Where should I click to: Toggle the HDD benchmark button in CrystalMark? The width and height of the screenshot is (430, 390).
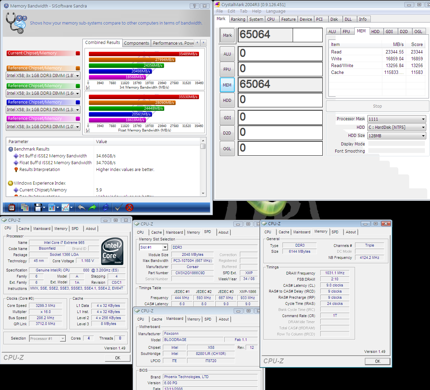(x=227, y=100)
